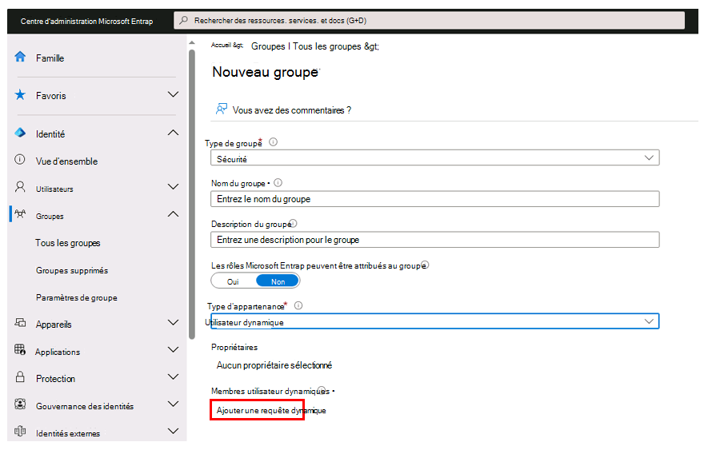Click the feedback person icon
The image size is (708, 450).
[x=222, y=109]
